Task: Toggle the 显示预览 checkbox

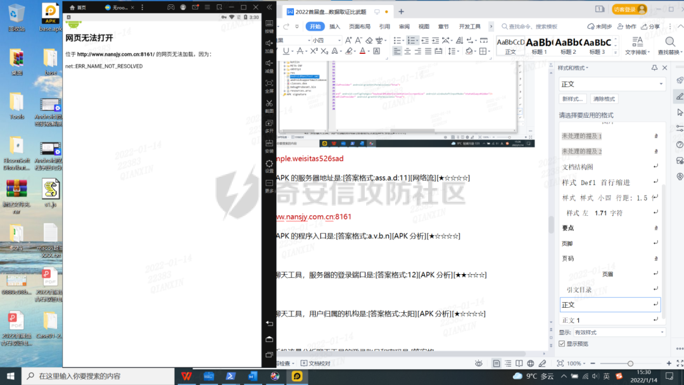Action: tap(562, 343)
